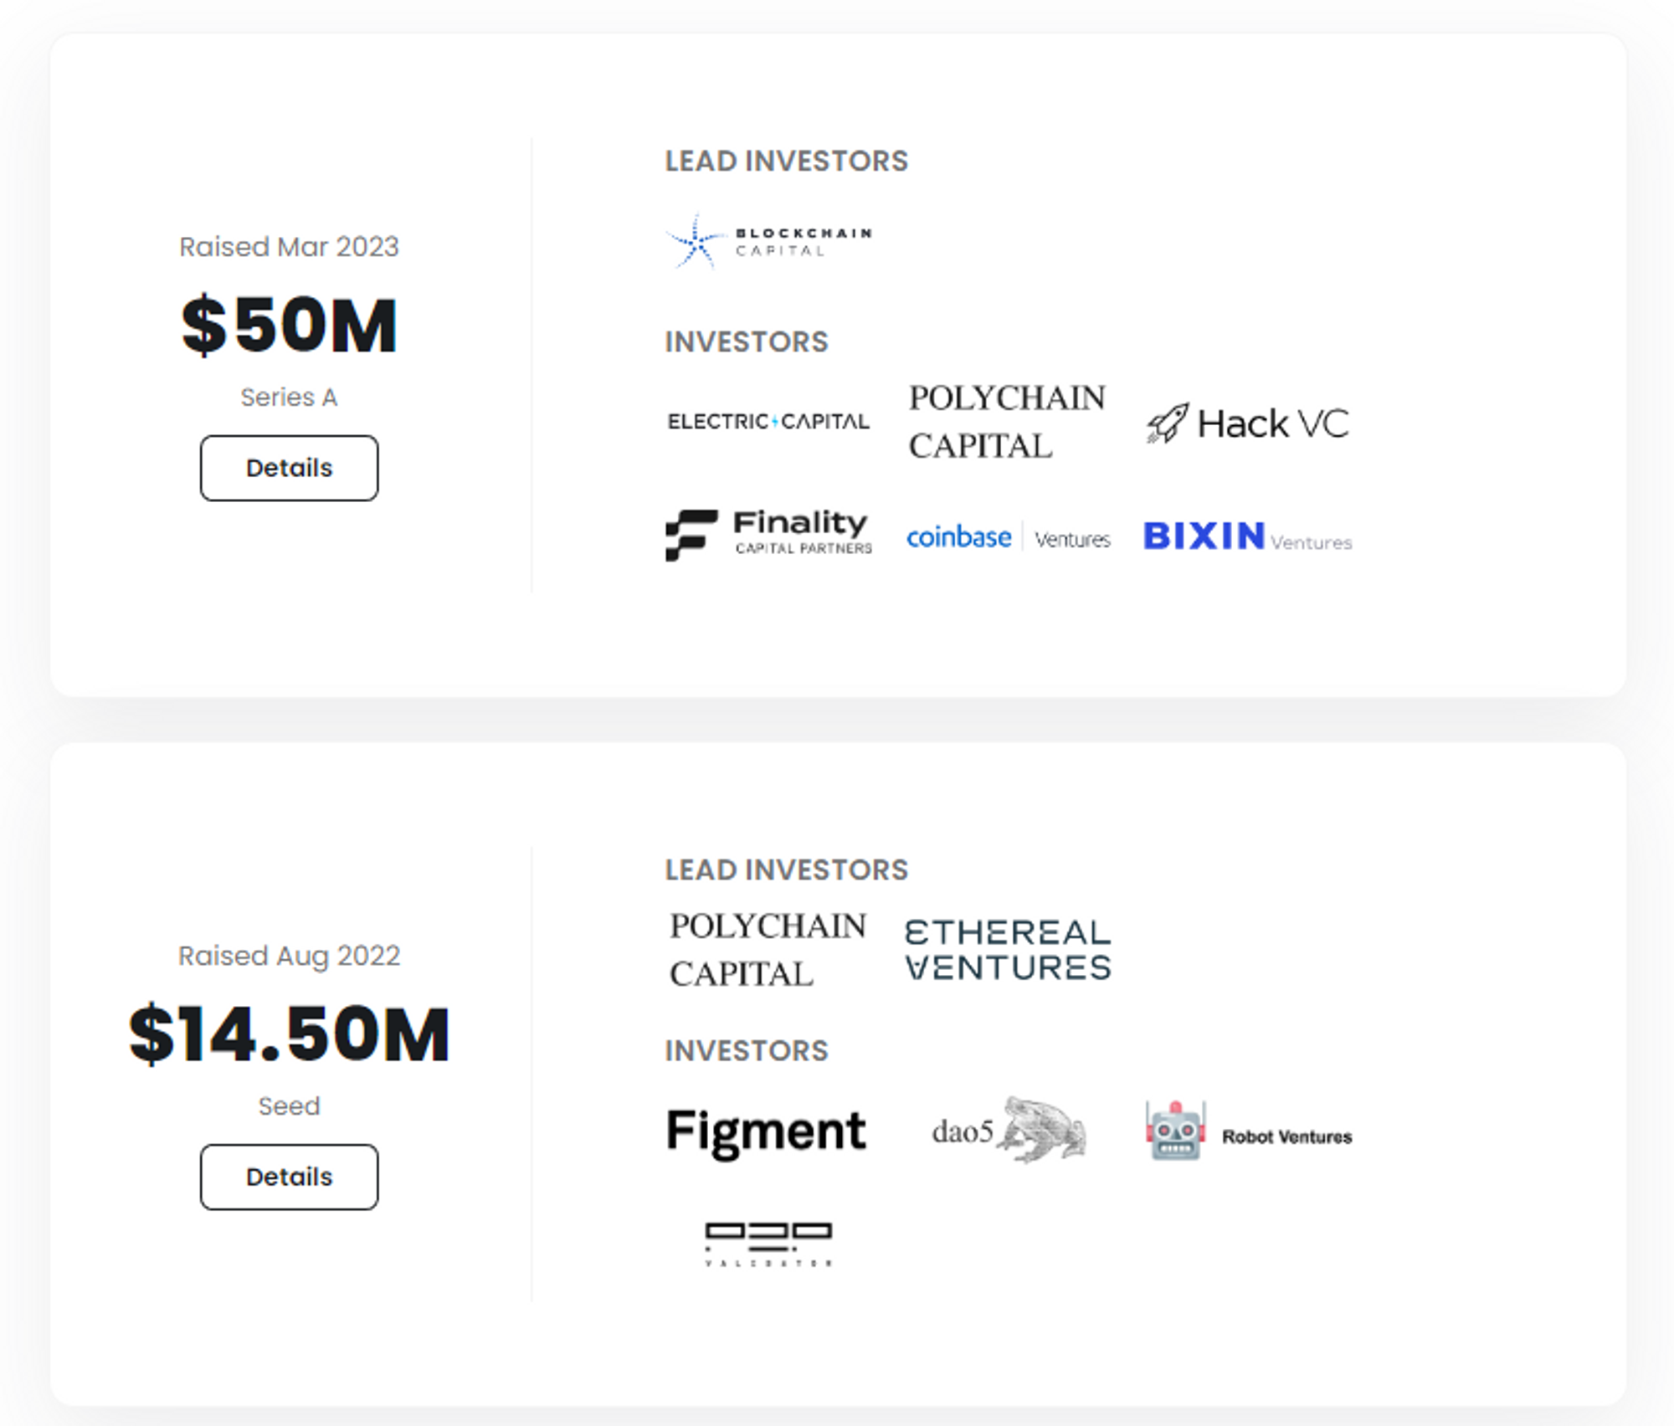The image size is (1674, 1426).
Task: Select the Bixin Ventures logo
Action: (1247, 536)
